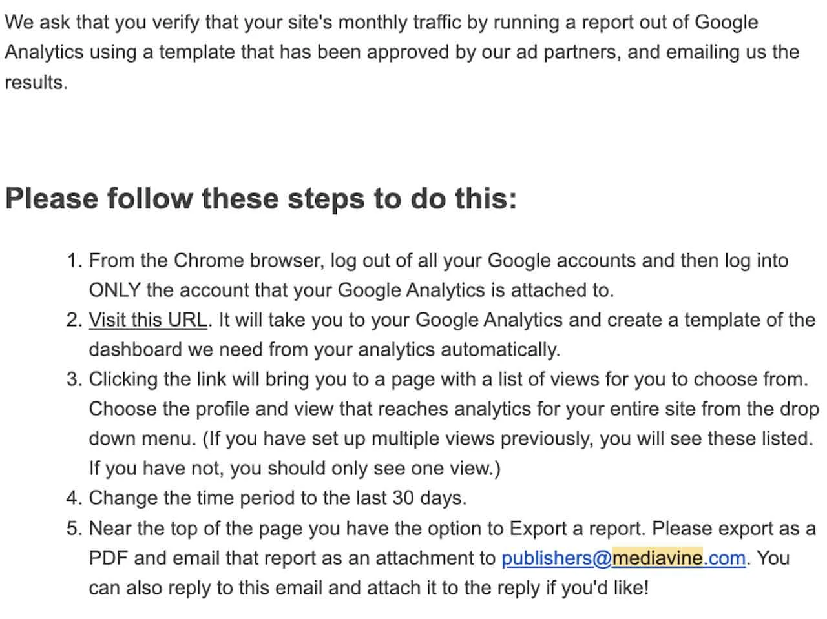Image resolution: width=827 pixels, height=619 pixels.
Task: Click step 5 'Near the top of the page'
Action: (x=452, y=529)
